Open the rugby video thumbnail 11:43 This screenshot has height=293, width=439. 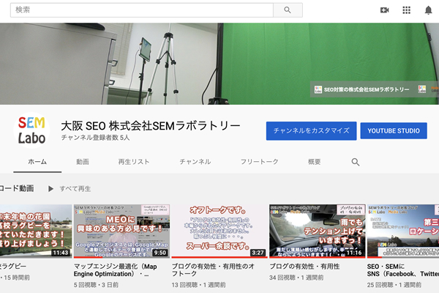[x=36, y=231]
